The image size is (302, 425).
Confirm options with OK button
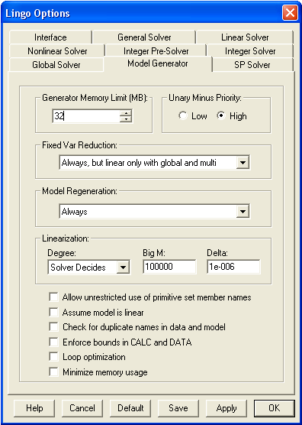click(x=274, y=408)
